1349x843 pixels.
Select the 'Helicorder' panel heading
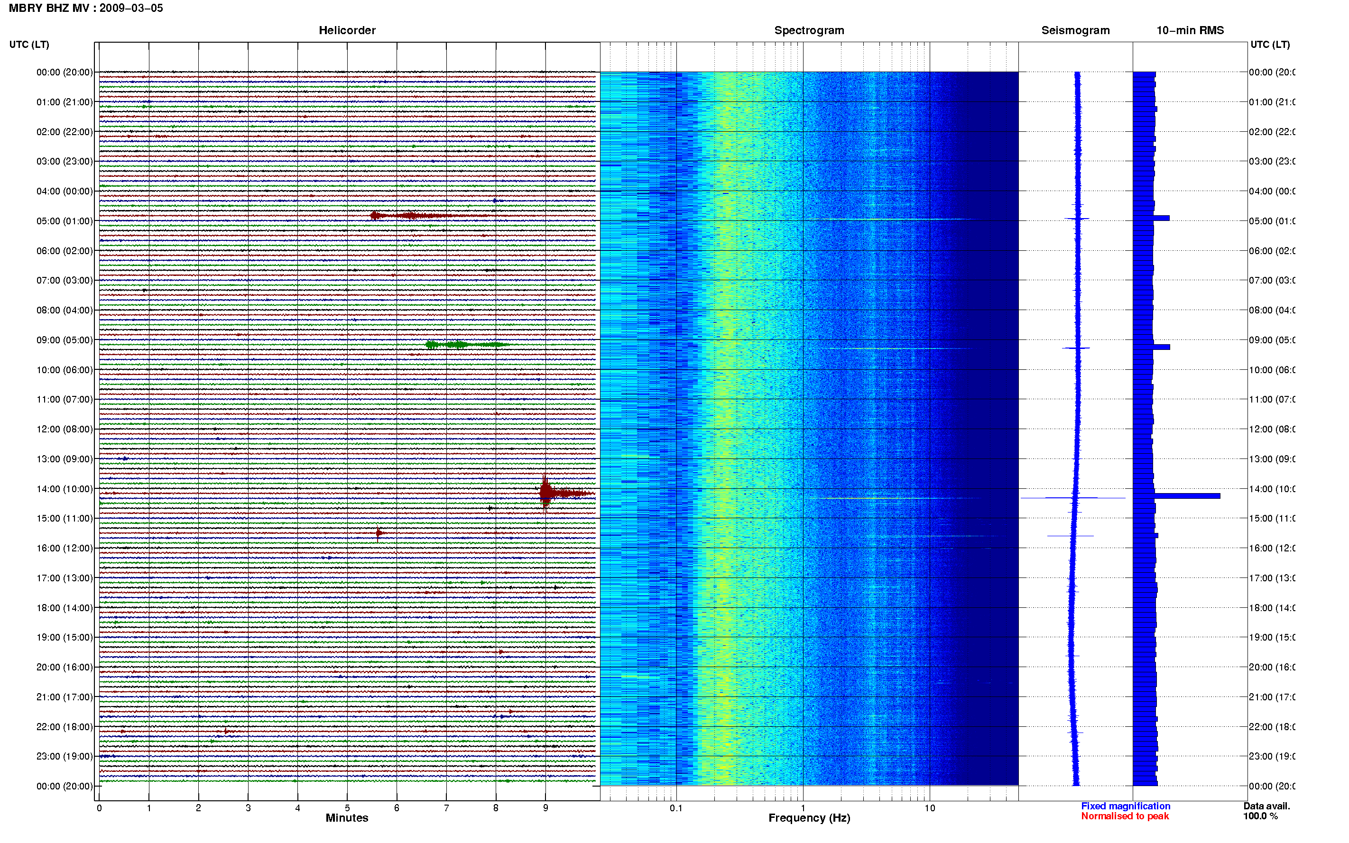[x=347, y=31]
